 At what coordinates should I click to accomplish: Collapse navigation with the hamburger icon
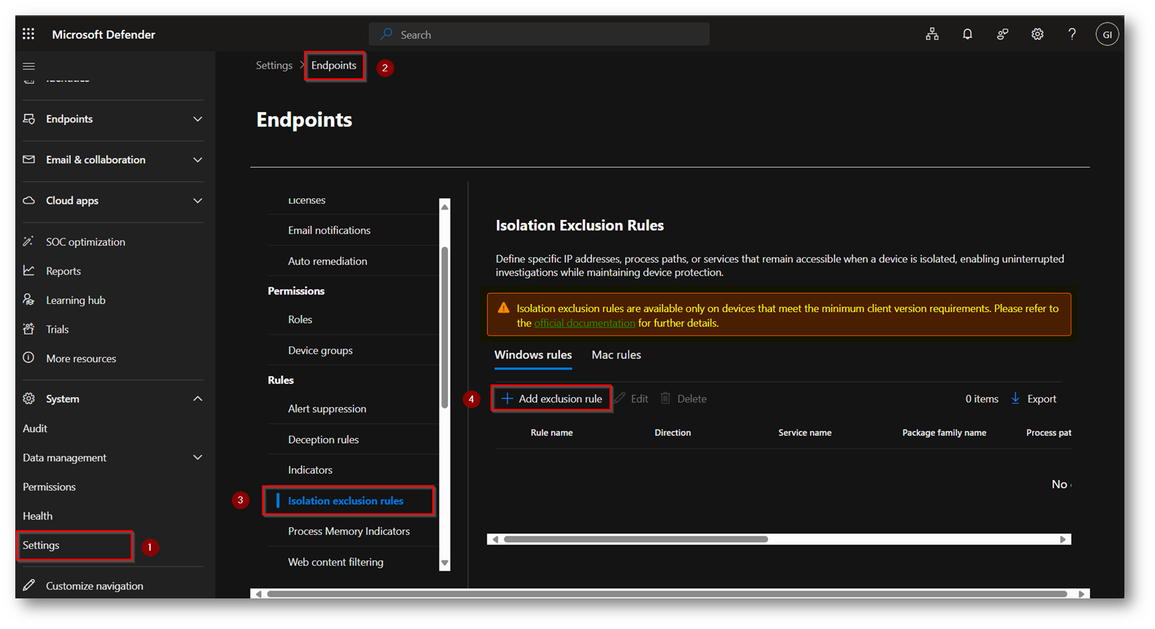(x=29, y=66)
